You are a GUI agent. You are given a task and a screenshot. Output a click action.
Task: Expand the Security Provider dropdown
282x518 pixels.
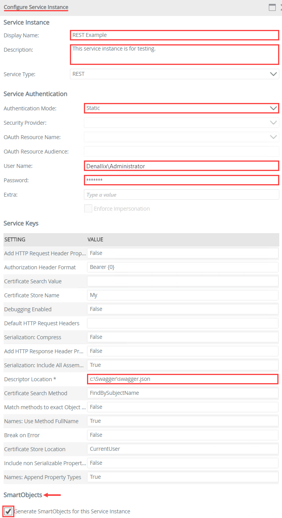click(x=273, y=122)
